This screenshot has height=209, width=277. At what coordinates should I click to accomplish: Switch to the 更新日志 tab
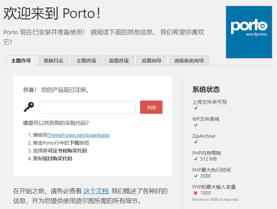pos(54,61)
